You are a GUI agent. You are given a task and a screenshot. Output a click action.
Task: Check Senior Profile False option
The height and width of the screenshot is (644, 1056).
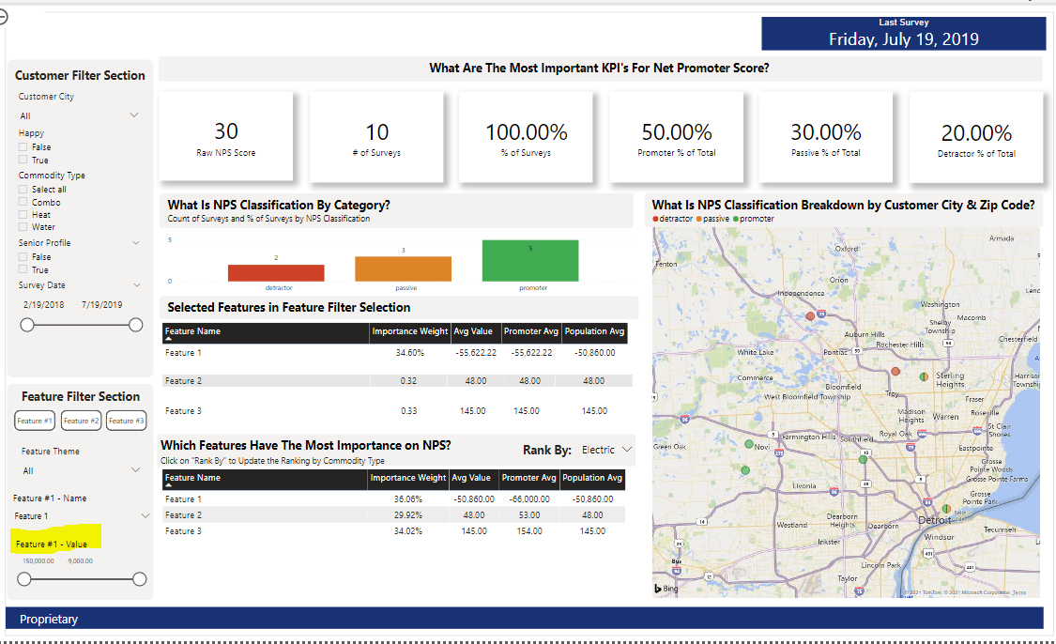23,256
